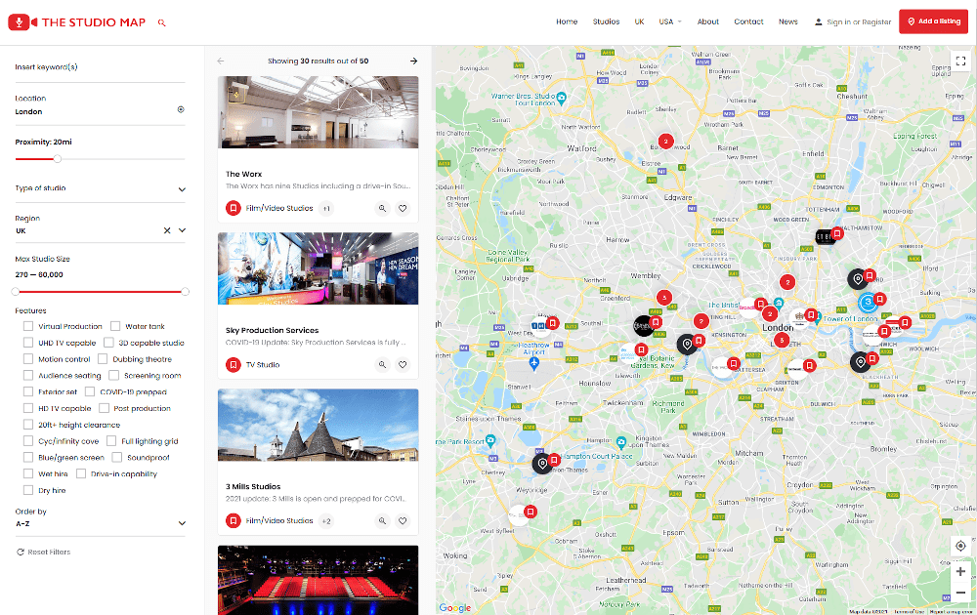Image resolution: width=977 pixels, height=615 pixels.
Task: Tick the Blue/green screen checkbox
Action: (28, 458)
